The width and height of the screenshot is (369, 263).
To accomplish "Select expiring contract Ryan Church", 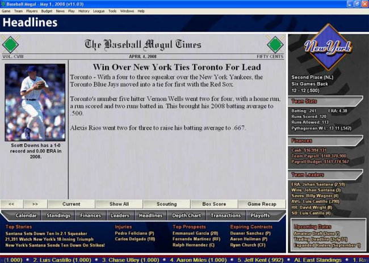I will 248,245.
